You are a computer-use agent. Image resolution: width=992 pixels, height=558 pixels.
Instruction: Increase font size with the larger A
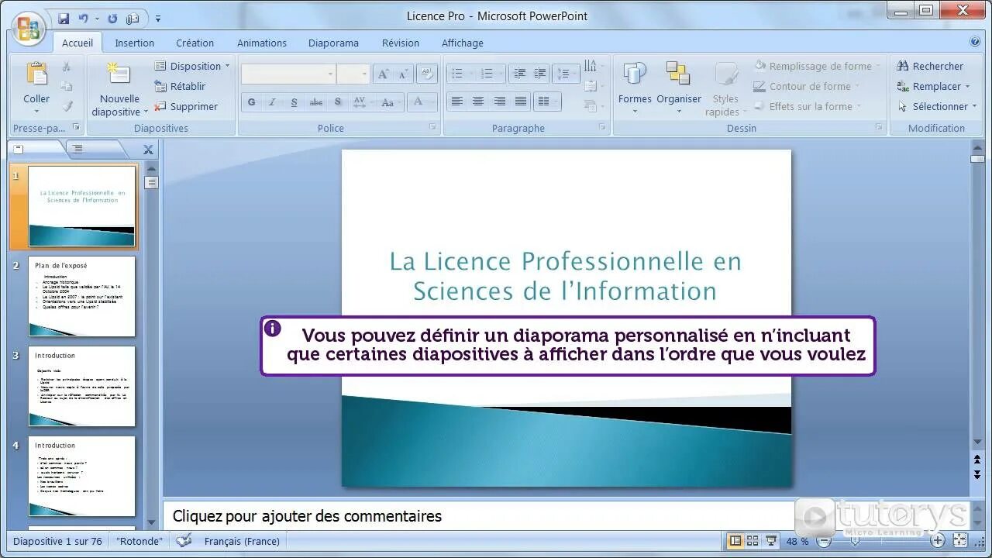pos(383,74)
